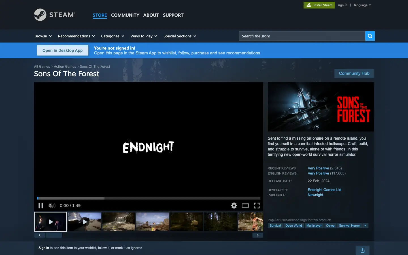Select the Open World tag
Viewport: 408px width, 255px height.
pyautogui.click(x=294, y=226)
